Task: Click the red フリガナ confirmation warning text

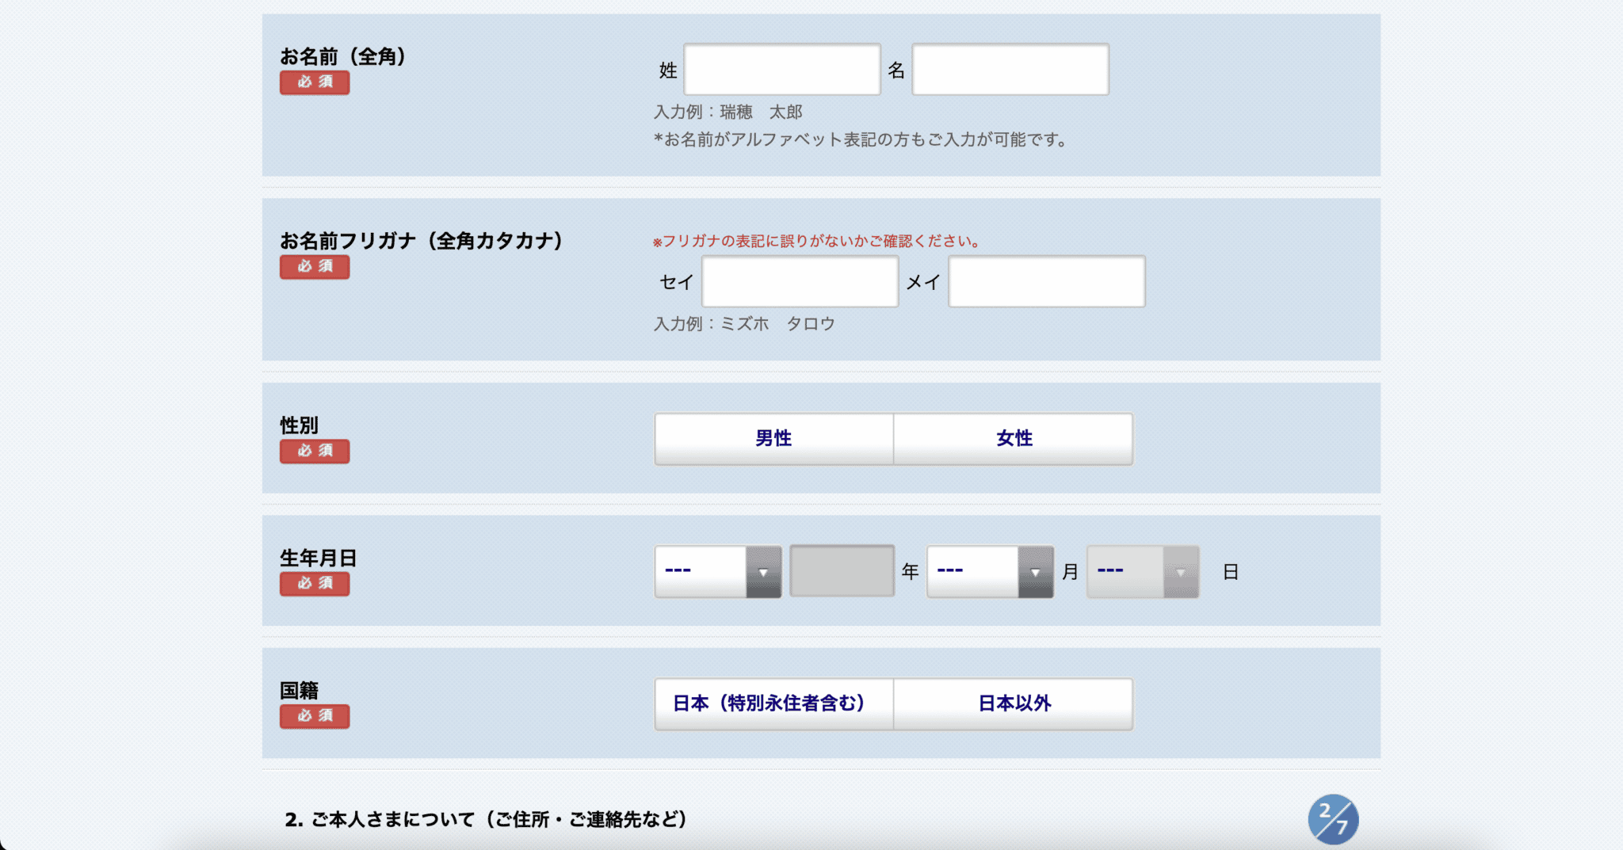Action: tap(817, 242)
